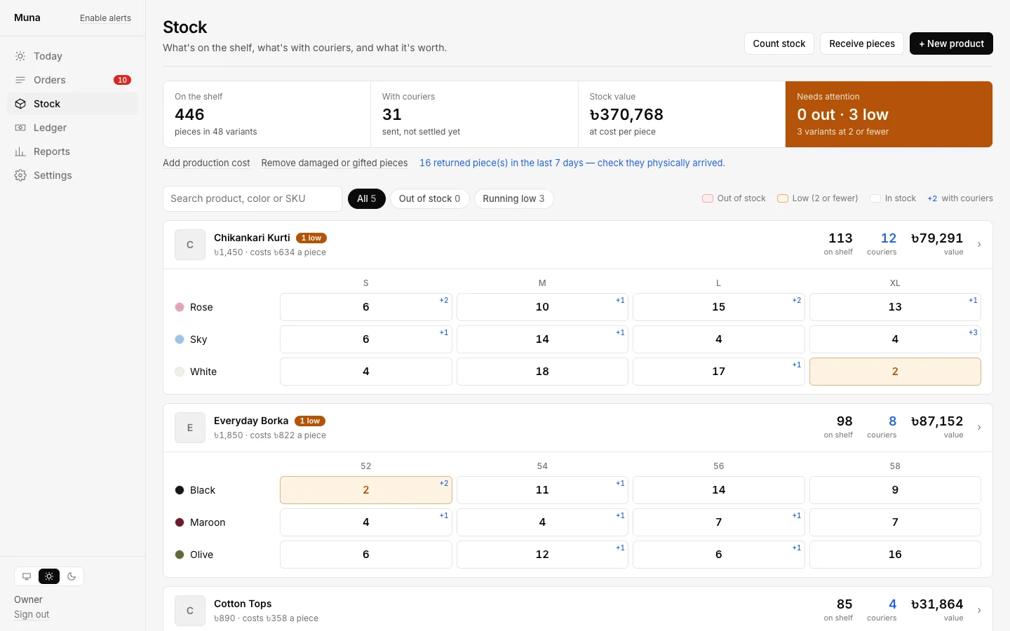Click the White XL low stock cell
The image size is (1010, 631).
pyautogui.click(x=895, y=372)
